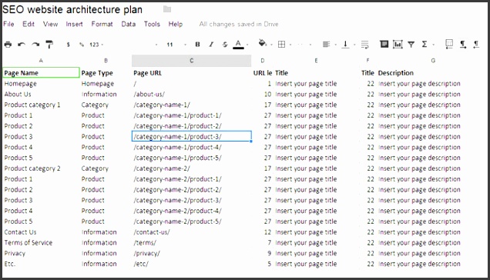Open the File menu
Viewport: 490px width, 280px height.
8,24
